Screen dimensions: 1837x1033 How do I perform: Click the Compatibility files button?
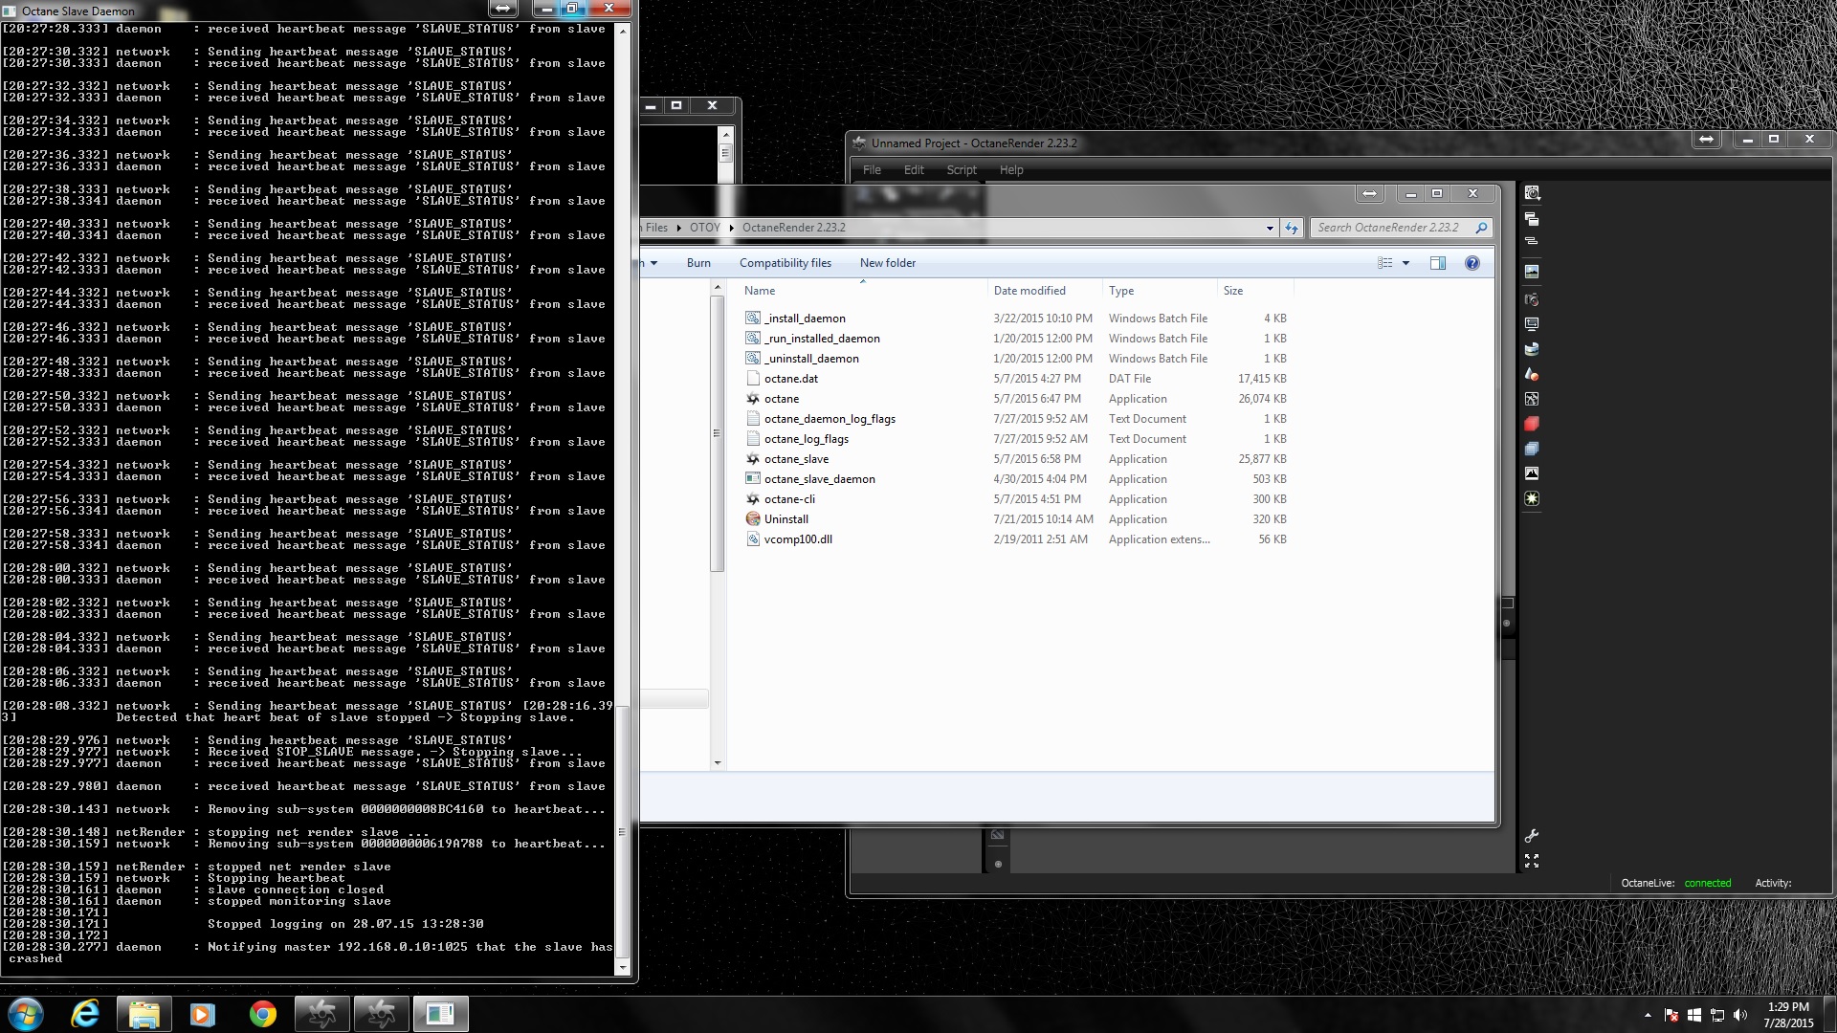[x=785, y=263]
